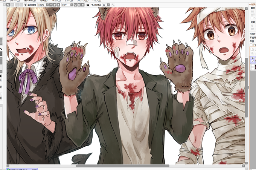Open the rotation angle dropdown arrow

pyautogui.click(x=72, y=5)
